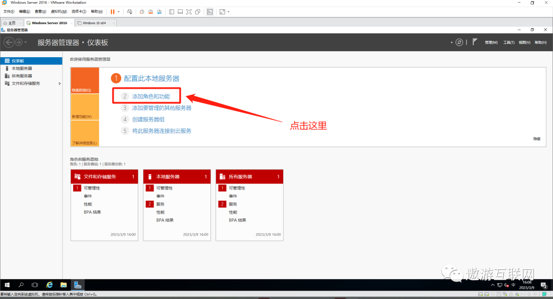Open the 选项卡(T) menu

click(x=79, y=12)
